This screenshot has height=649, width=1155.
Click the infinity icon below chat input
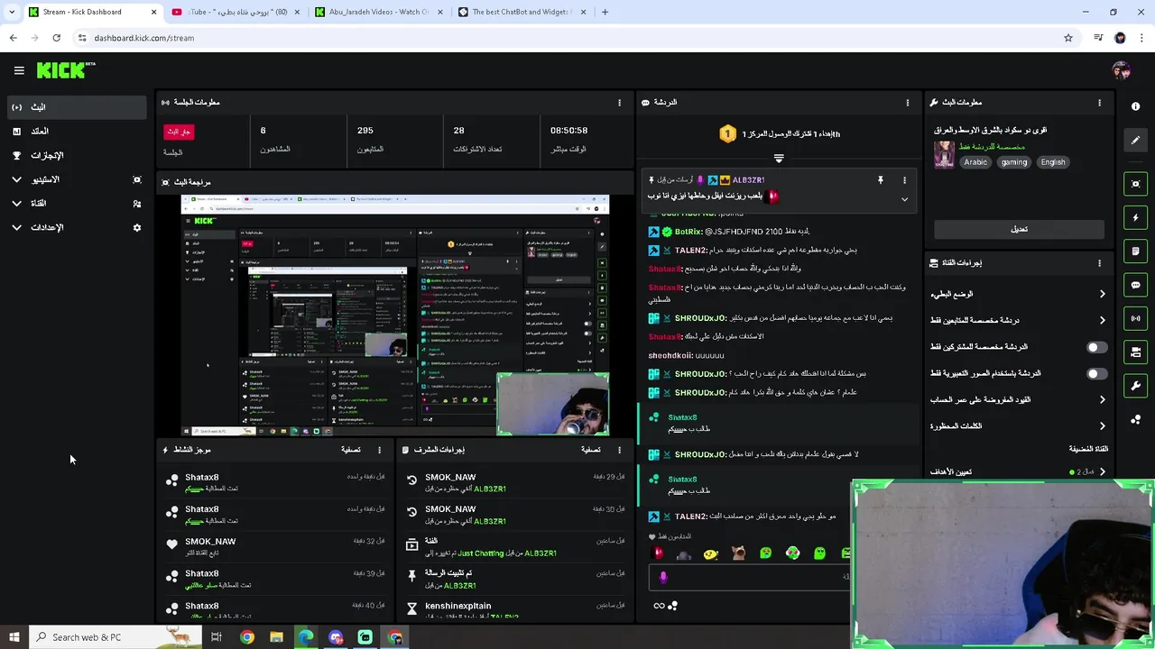coord(659,606)
